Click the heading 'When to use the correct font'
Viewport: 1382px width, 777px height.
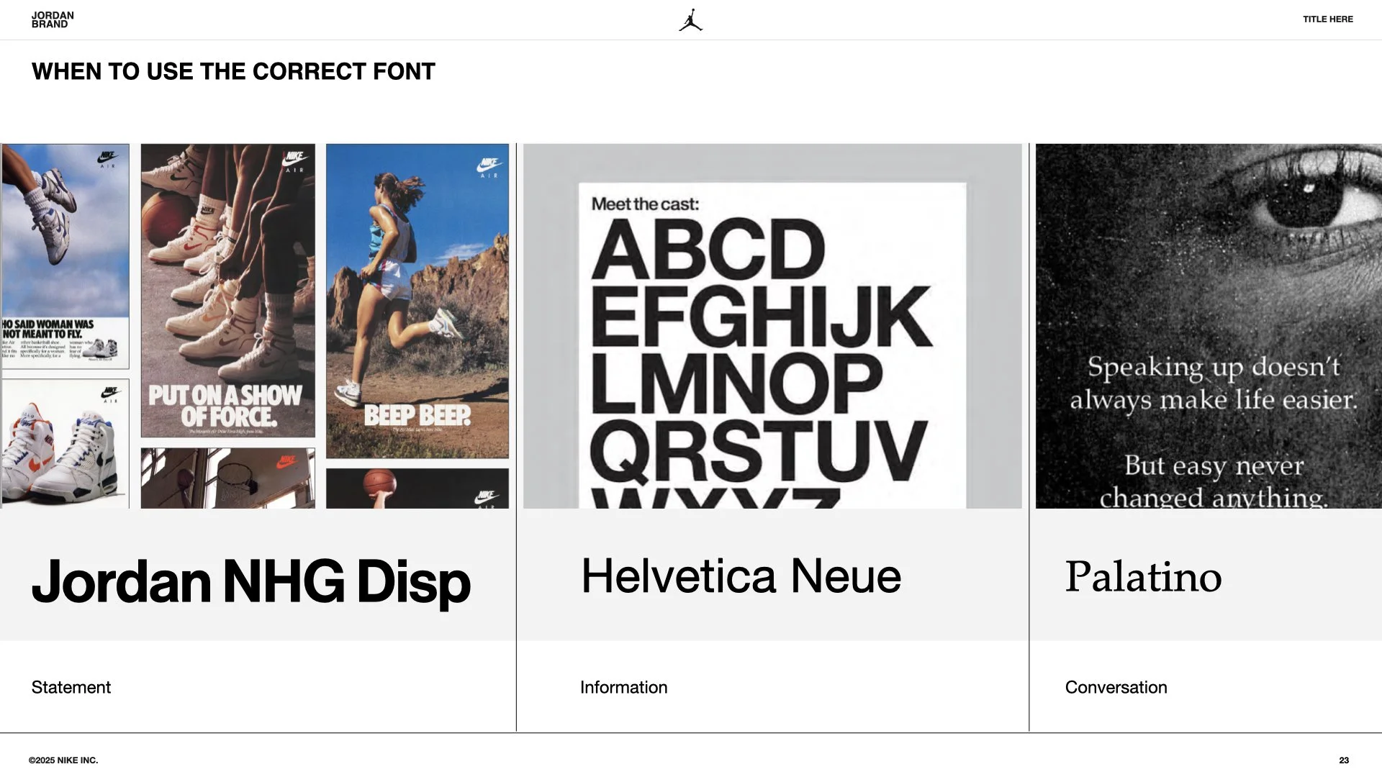pyautogui.click(x=233, y=71)
